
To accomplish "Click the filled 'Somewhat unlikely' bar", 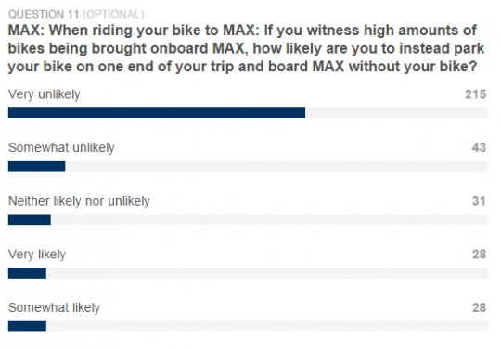I will [x=37, y=167].
